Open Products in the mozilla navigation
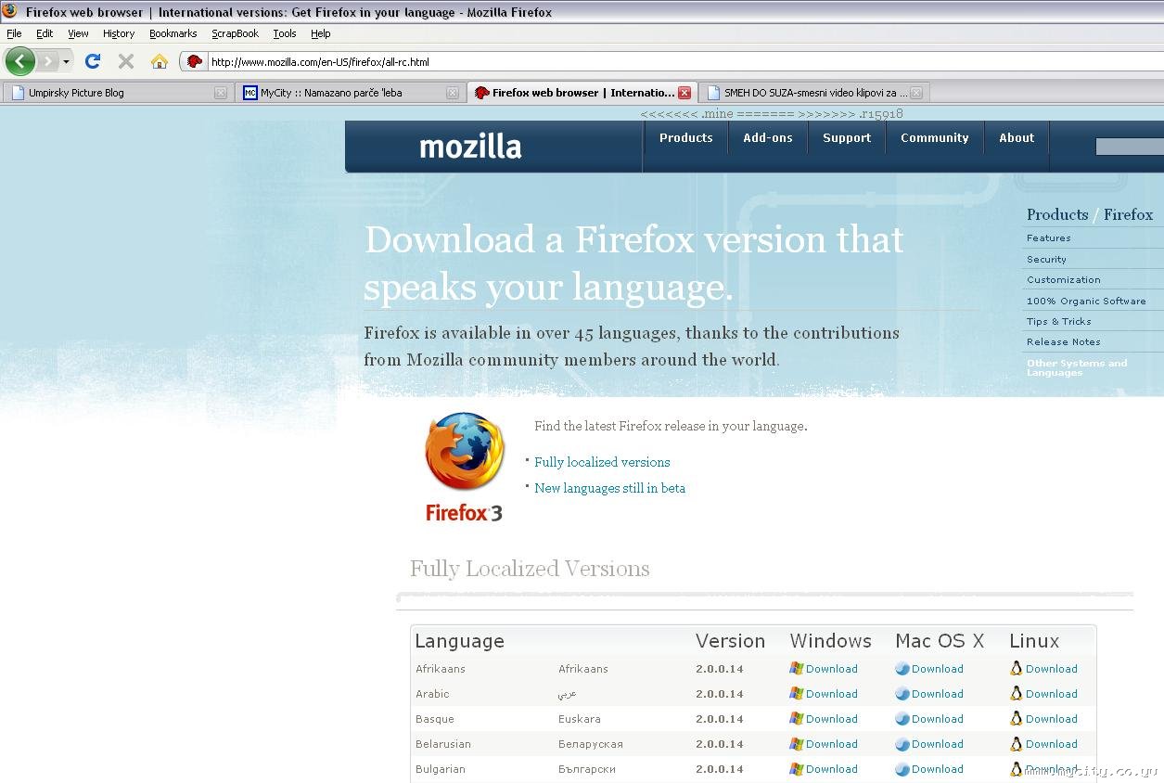1164x783 pixels. point(685,138)
